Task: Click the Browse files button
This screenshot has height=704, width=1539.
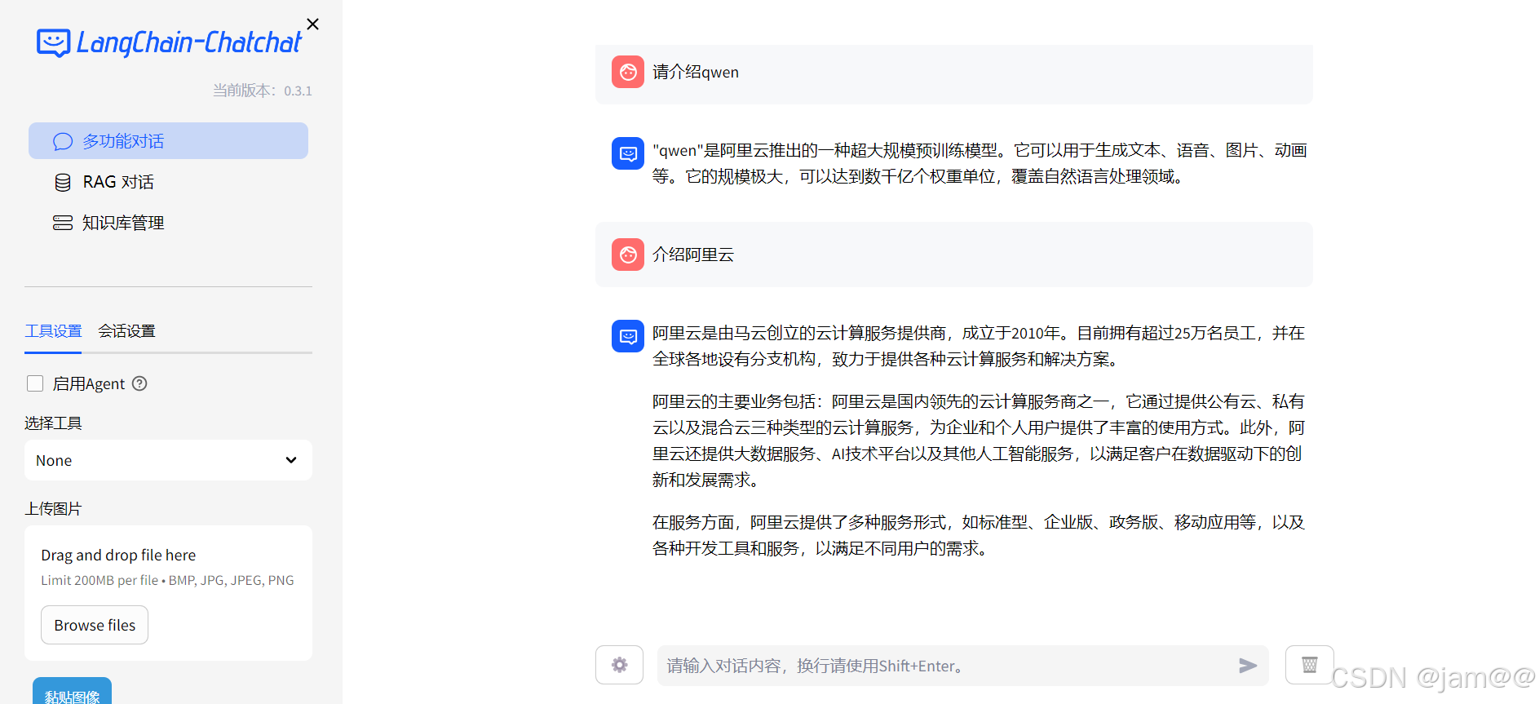Action: [x=94, y=625]
